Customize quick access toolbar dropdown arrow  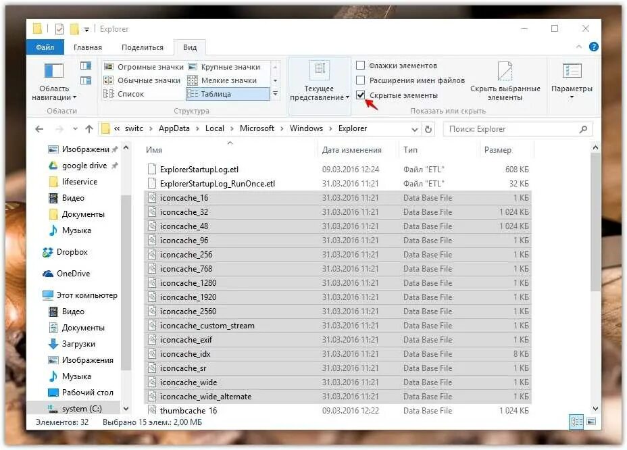[86, 29]
